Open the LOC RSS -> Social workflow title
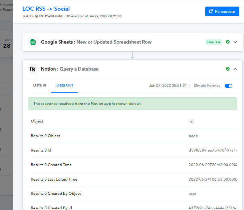Viewport: 244px width, 210px height. pos(46,9)
